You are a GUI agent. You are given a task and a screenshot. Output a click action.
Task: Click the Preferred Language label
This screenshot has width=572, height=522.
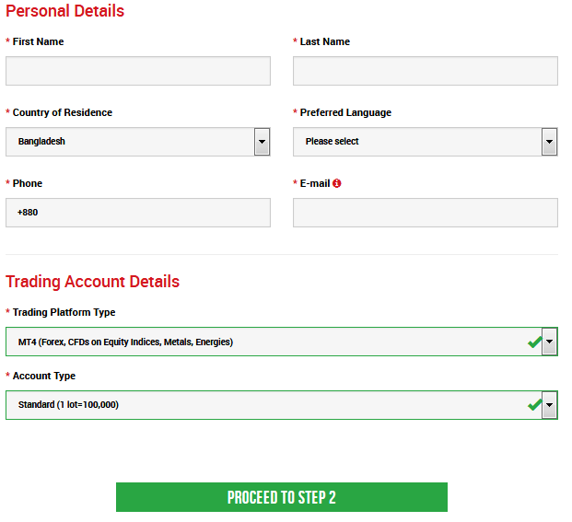click(x=345, y=112)
